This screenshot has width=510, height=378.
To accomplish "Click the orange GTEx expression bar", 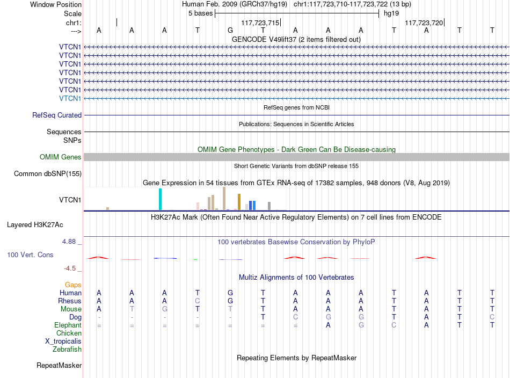I will [239, 202].
